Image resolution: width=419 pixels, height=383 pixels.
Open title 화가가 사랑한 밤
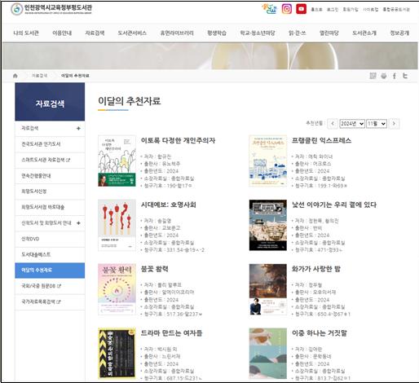pos(316,269)
